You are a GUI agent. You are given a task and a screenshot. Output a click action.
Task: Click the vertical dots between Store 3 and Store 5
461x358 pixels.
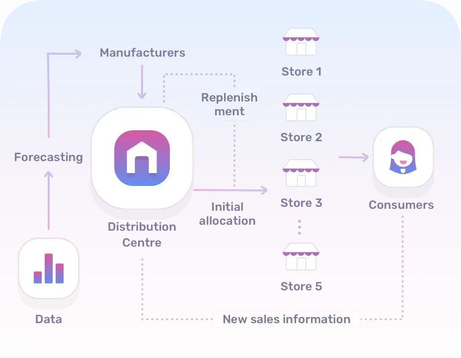coord(300,227)
